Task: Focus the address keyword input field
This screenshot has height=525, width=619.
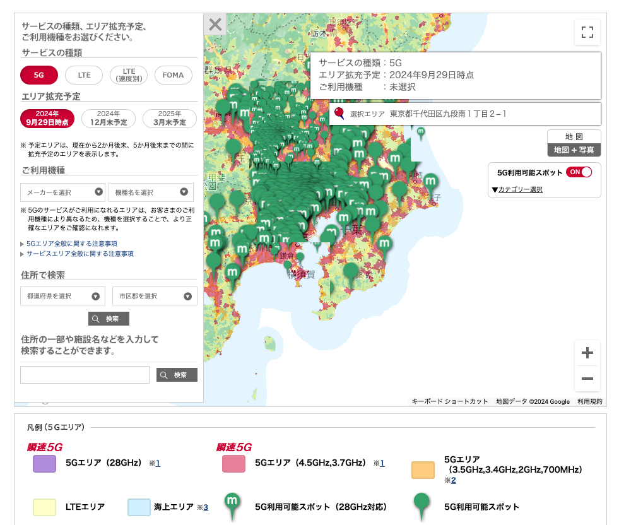Action: (x=85, y=375)
